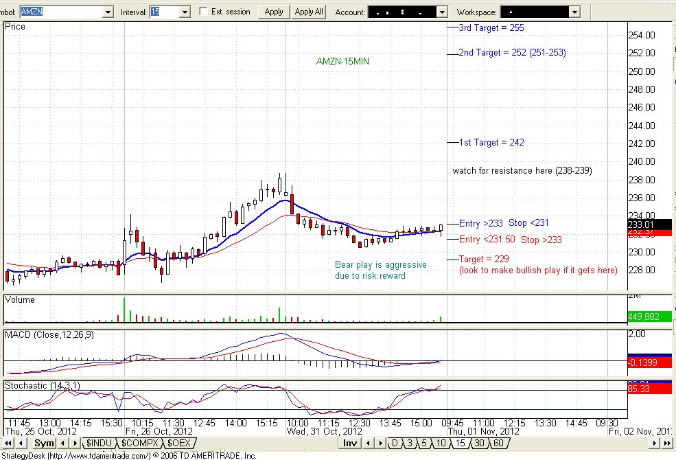Open the Symbol dropdown list
This screenshot has height=460, width=676.
click(x=108, y=12)
